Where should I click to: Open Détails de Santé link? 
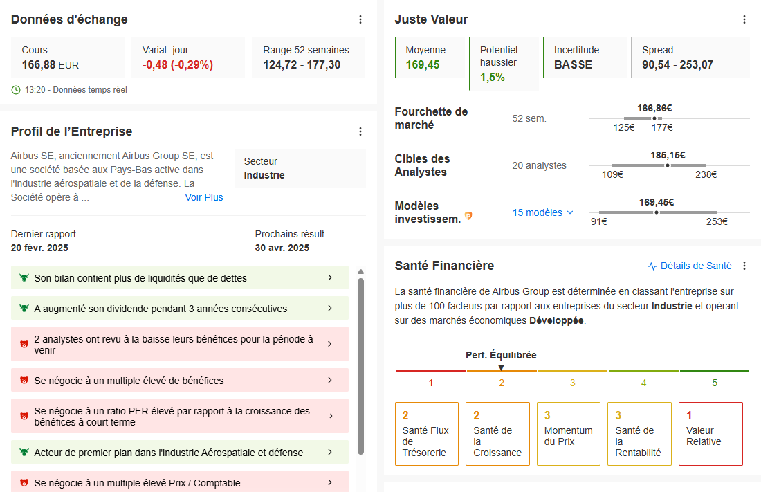coord(695,266)
